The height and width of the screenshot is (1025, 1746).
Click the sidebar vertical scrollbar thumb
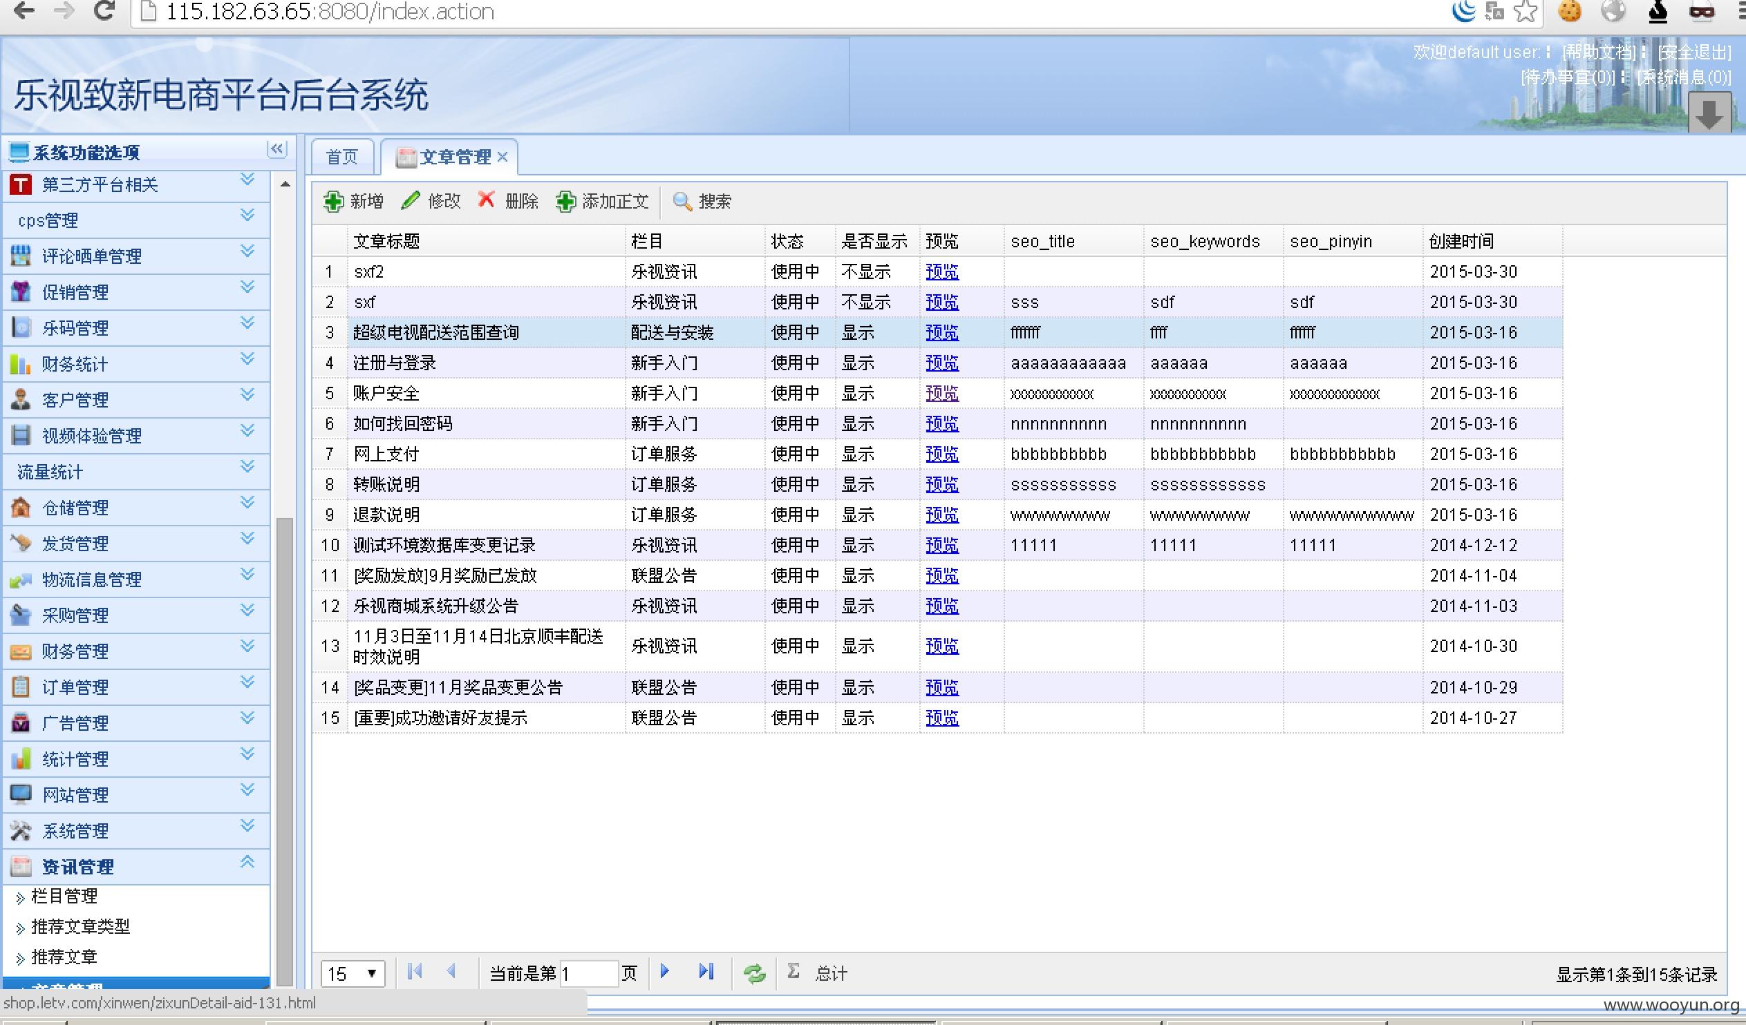tap(284, 751)
